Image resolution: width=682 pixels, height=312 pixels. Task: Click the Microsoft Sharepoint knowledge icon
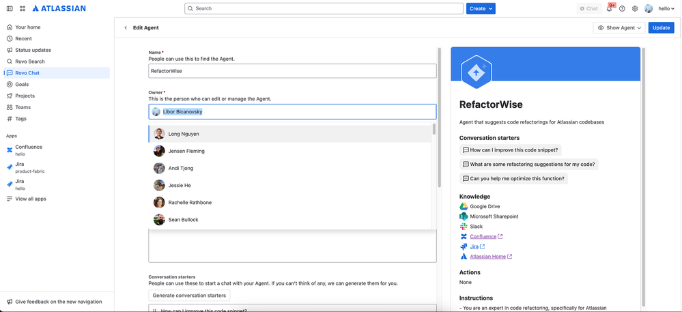464,216
